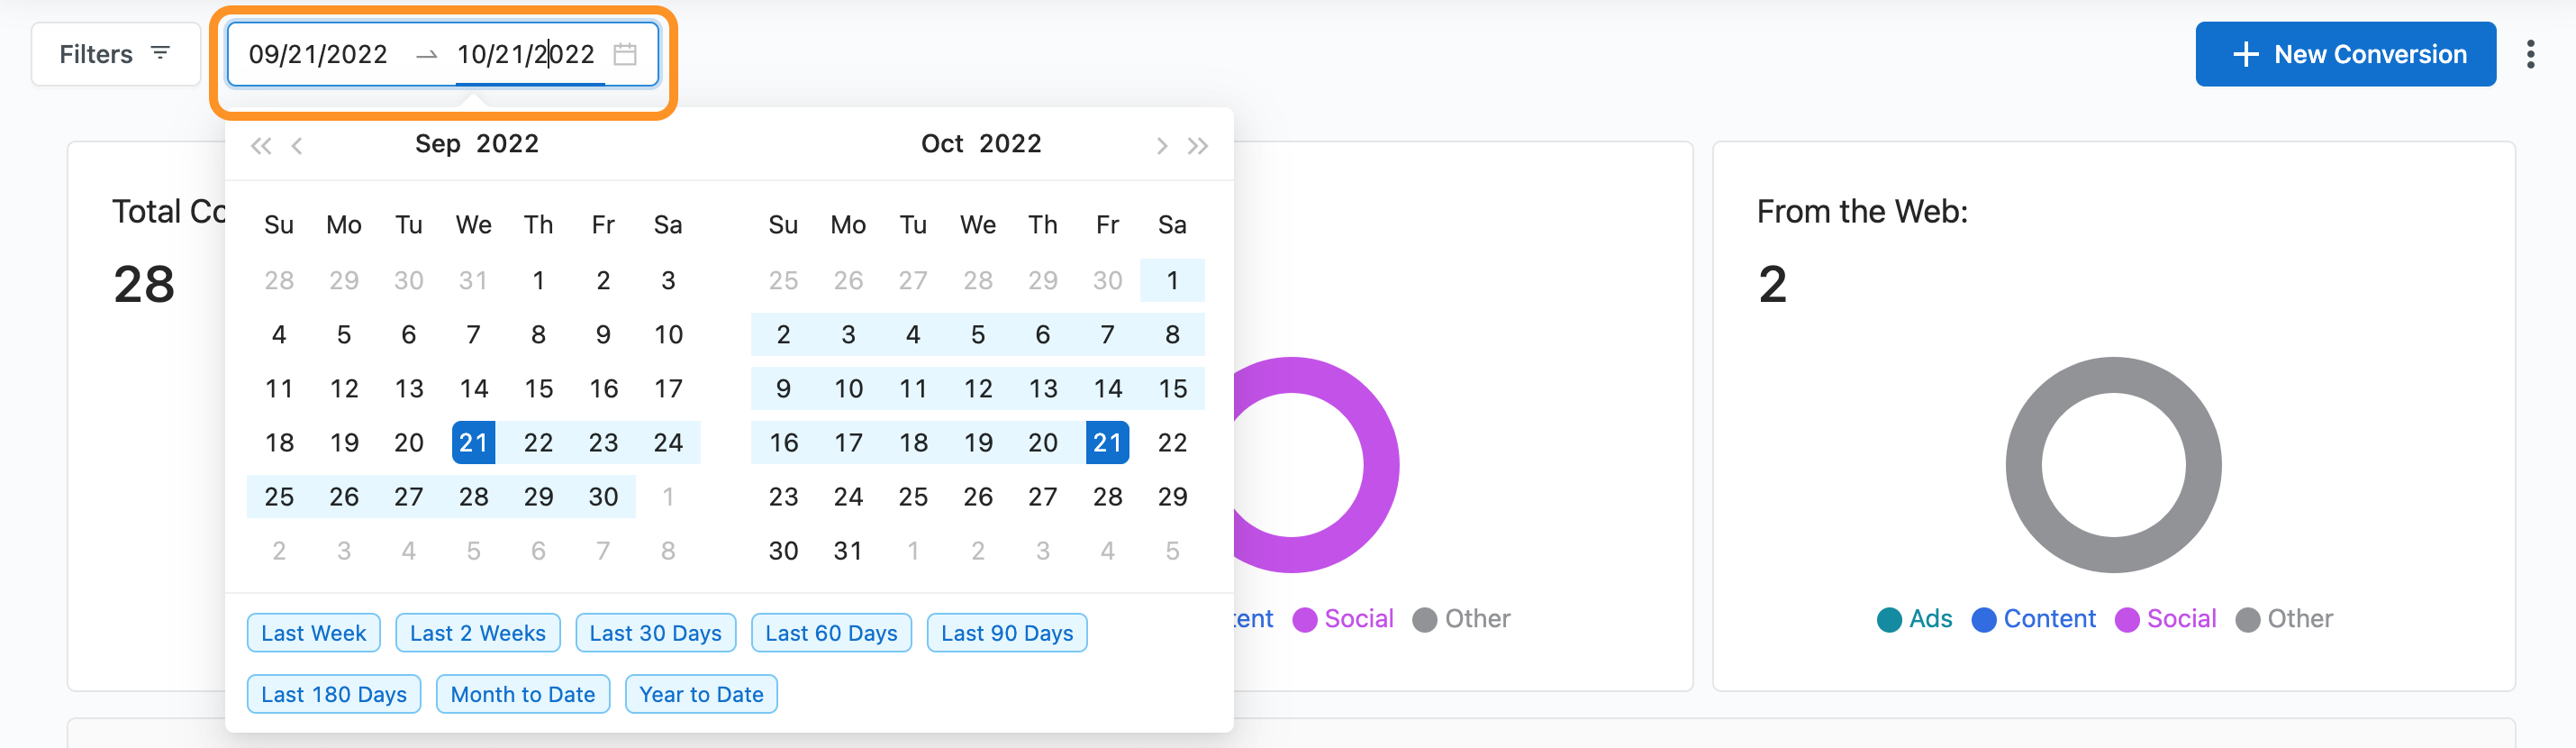Viewport: 2576px width, 748px height.
Task: Open the three-dot more options menu
Action: pyautogui.click(x=2530, y=54)
